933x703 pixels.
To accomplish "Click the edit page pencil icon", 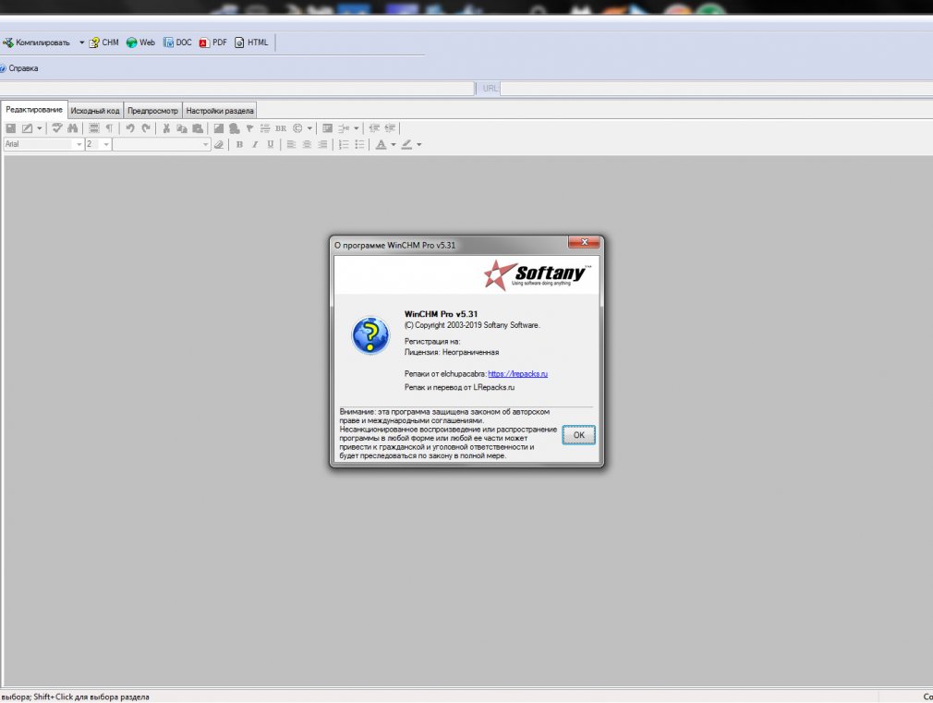I will tap(28, 128).
